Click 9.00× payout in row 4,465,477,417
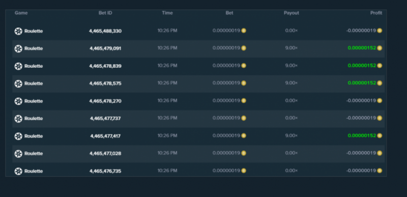Viewport: 407px width, 197px height. 292,136
